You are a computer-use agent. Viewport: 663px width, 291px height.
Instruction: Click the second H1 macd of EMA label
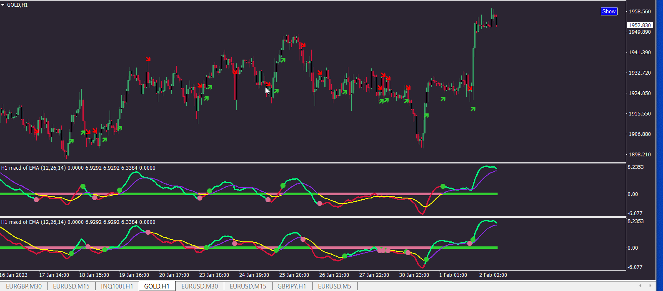pyautogui.click(x=78, y=222)
